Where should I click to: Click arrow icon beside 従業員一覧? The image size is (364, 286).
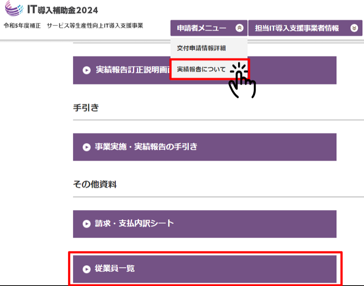86,269
